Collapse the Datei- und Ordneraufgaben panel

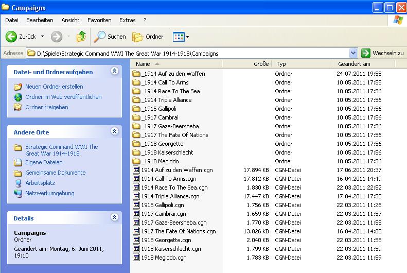click(x=115, y=71)
